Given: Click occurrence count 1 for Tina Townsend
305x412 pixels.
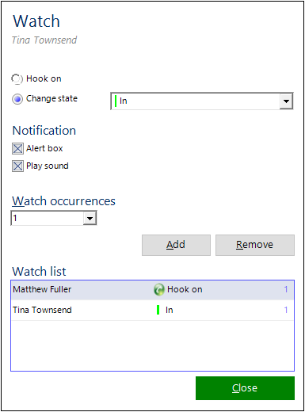Looking at the screenshot, I should click(286, 310).
